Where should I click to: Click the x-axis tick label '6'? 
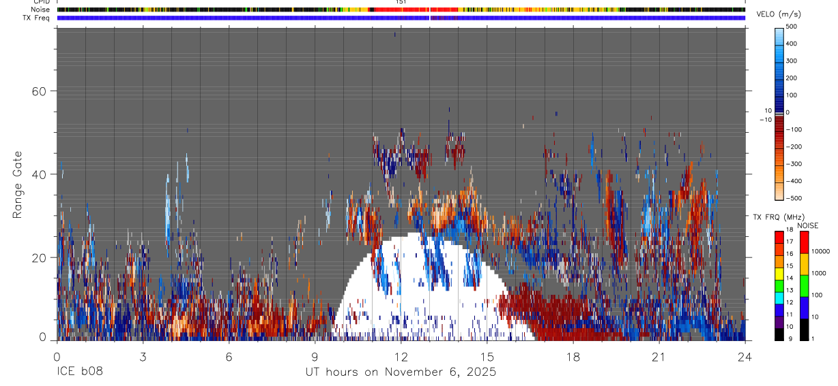229,357
